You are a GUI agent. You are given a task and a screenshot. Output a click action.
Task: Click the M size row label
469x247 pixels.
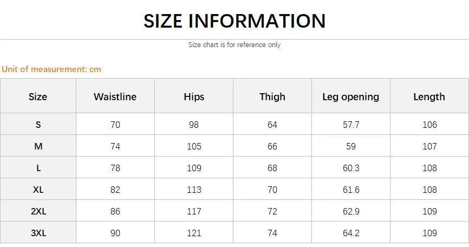coord(38,146)
